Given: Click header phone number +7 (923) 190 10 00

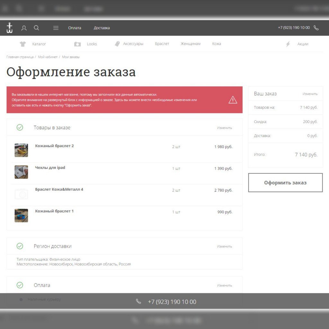Looking at the screenshot, I should (294, 28).
